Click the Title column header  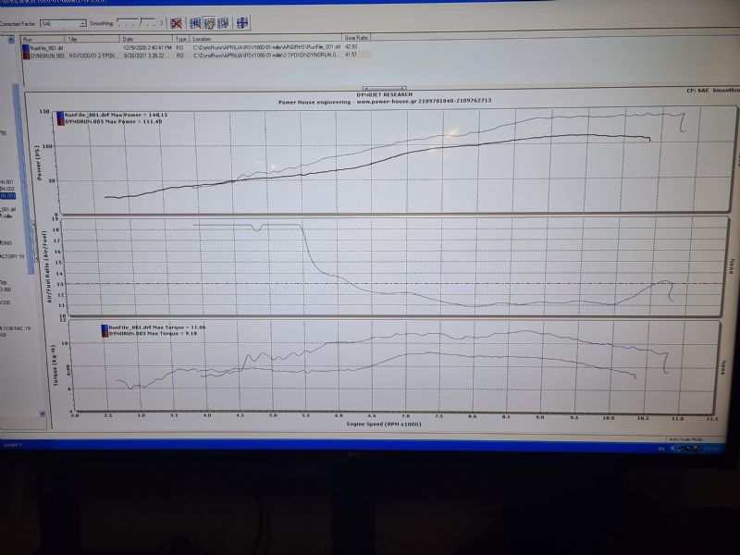point(92,40)
